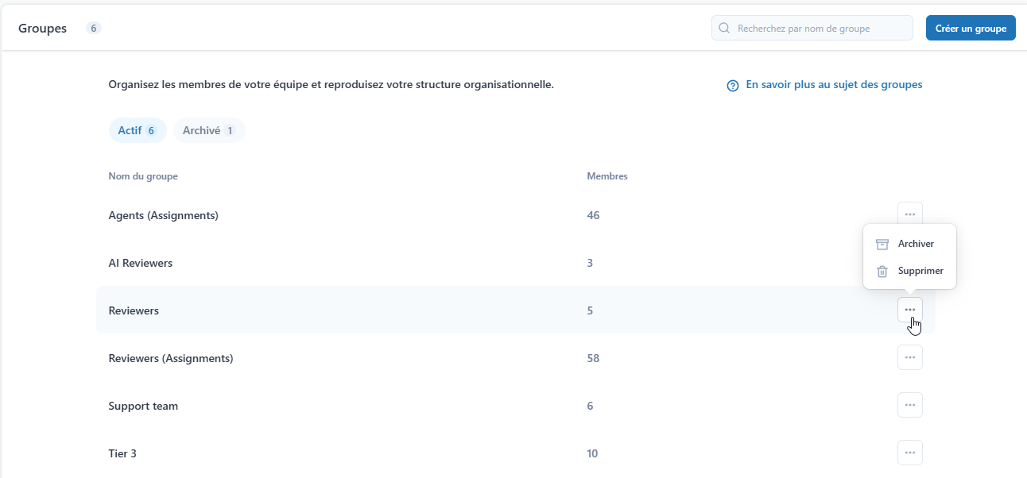Screen dimensions: 1027x478
Task: Click the Membres column header
Action: [607, 176]
